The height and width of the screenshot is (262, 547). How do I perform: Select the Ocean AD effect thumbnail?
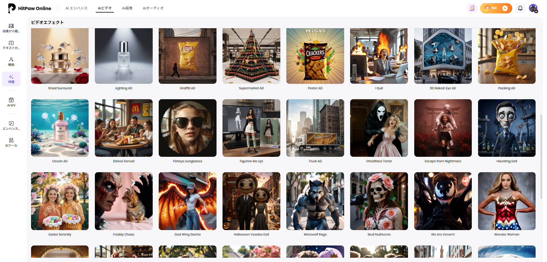tap(60, 128)
